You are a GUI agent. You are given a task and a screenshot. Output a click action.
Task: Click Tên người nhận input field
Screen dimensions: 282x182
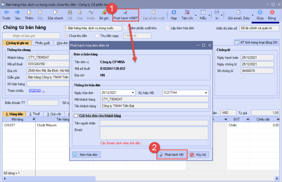pyautogui.click(x=154, y=123)
